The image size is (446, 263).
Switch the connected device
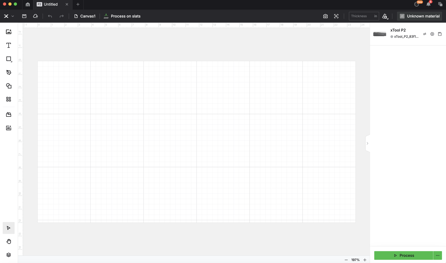pyautogui.click(x=425, y=34)
